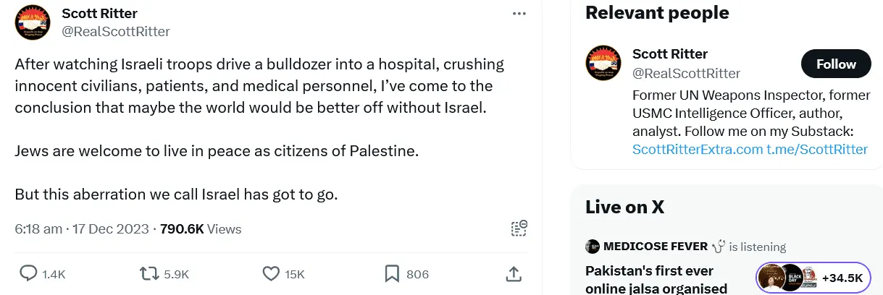Open MEDICOSE FEVER host avatar
This screenshot has height=295, width=883.
[593, 247]
